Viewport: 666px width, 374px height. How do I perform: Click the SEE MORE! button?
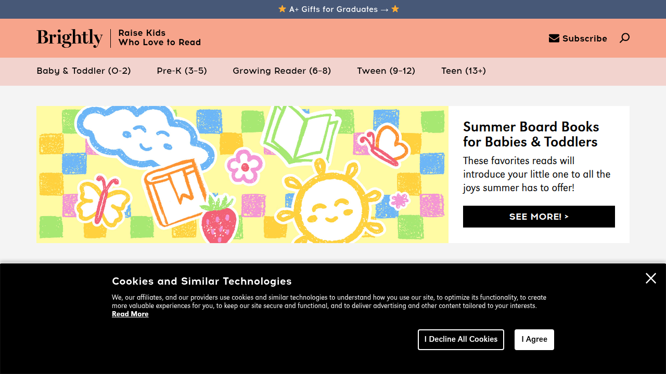(x=539, y=217)
